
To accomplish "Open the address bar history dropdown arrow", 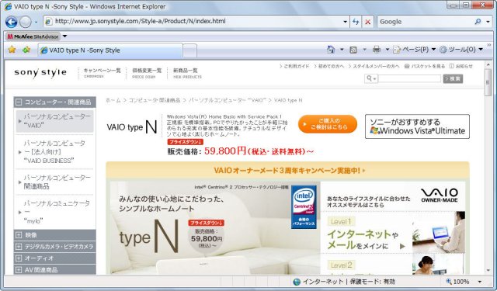I will [345, 22].
